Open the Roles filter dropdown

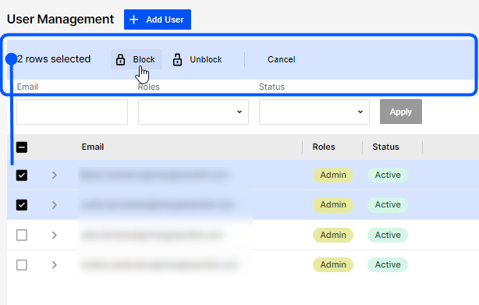click(193, 112)
